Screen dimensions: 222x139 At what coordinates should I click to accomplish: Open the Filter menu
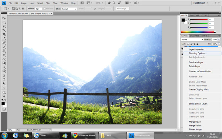tap(48, 3)
